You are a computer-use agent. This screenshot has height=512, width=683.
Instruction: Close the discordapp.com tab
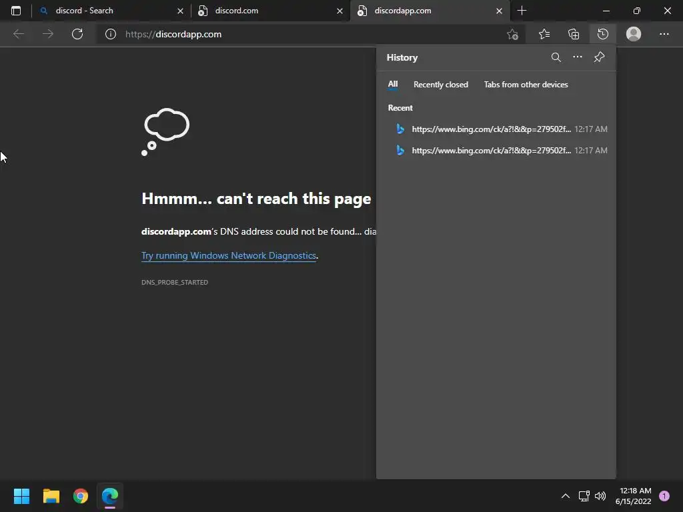click(499, 11)
